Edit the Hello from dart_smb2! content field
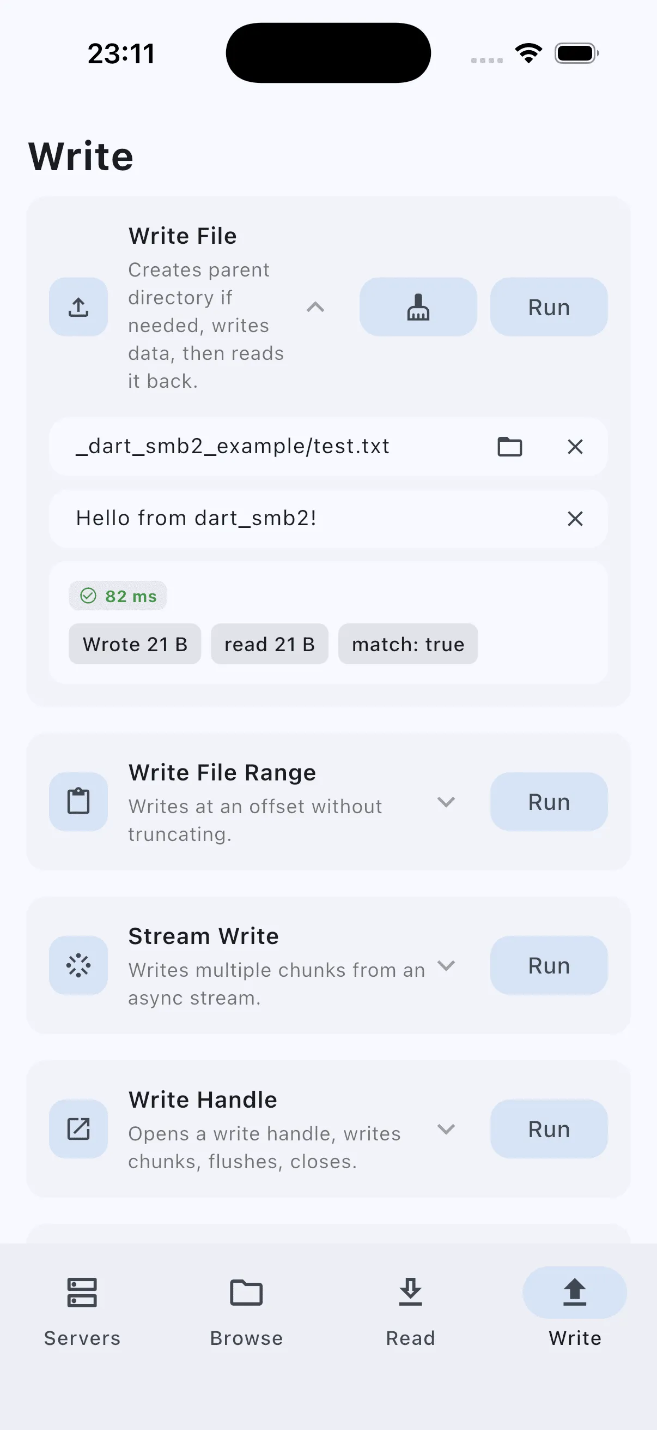The height and width of the screenshot is (1430, 657). (328, 519)
